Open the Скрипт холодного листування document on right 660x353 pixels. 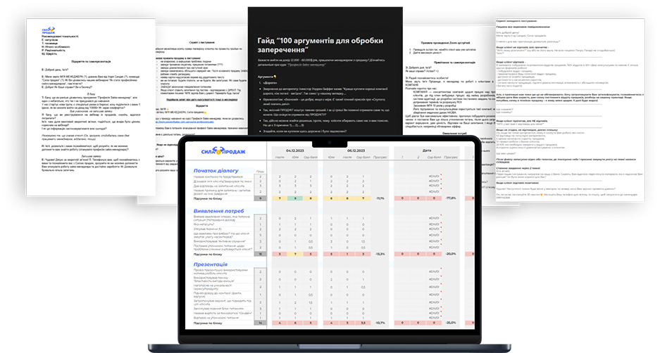570,109
